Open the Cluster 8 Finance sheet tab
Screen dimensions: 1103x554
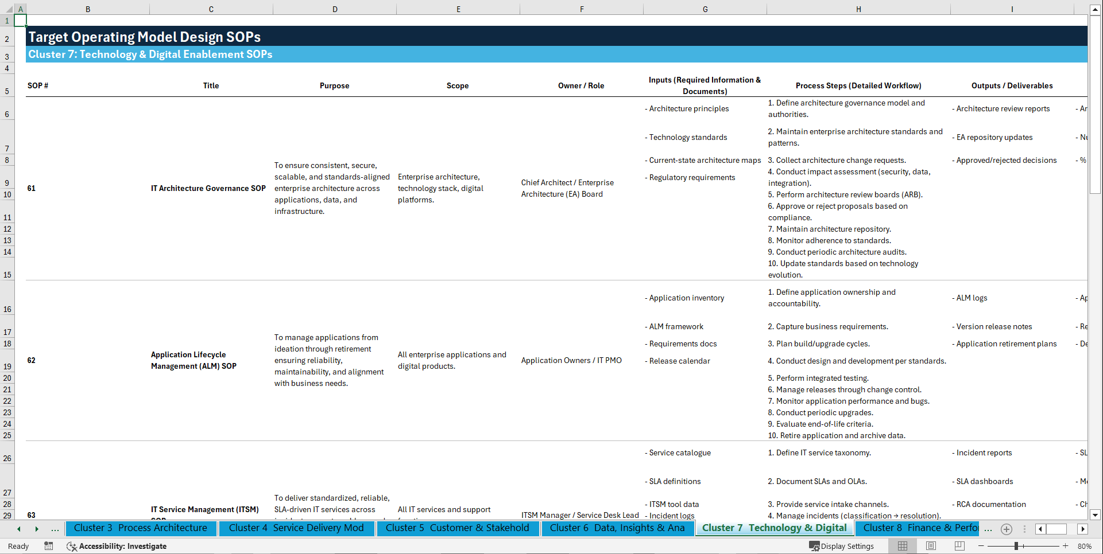coord(917,528)
